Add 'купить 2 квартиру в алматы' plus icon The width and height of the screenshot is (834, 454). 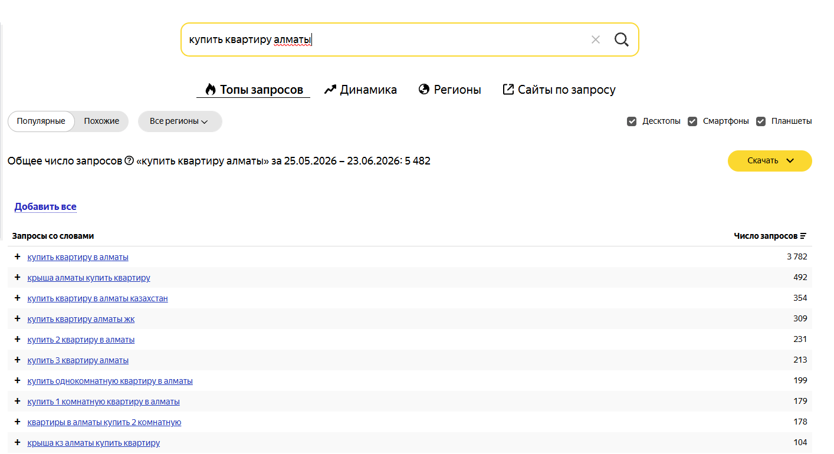click(17, 340)
